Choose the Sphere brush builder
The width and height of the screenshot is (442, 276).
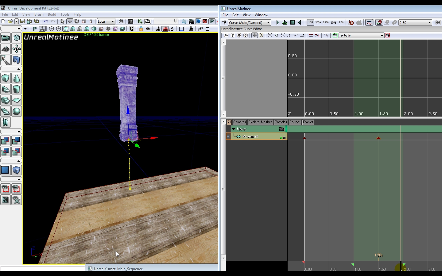17,111
